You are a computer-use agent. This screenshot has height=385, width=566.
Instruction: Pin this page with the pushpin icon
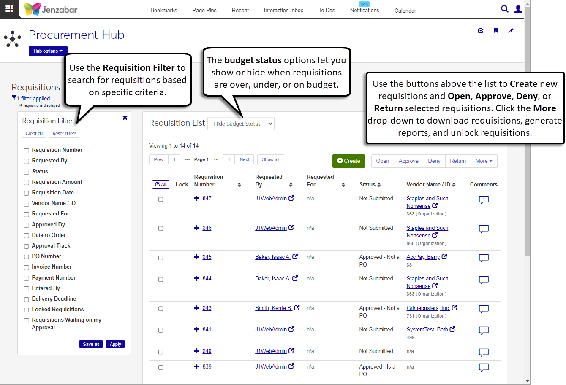(x=510, y=31)
